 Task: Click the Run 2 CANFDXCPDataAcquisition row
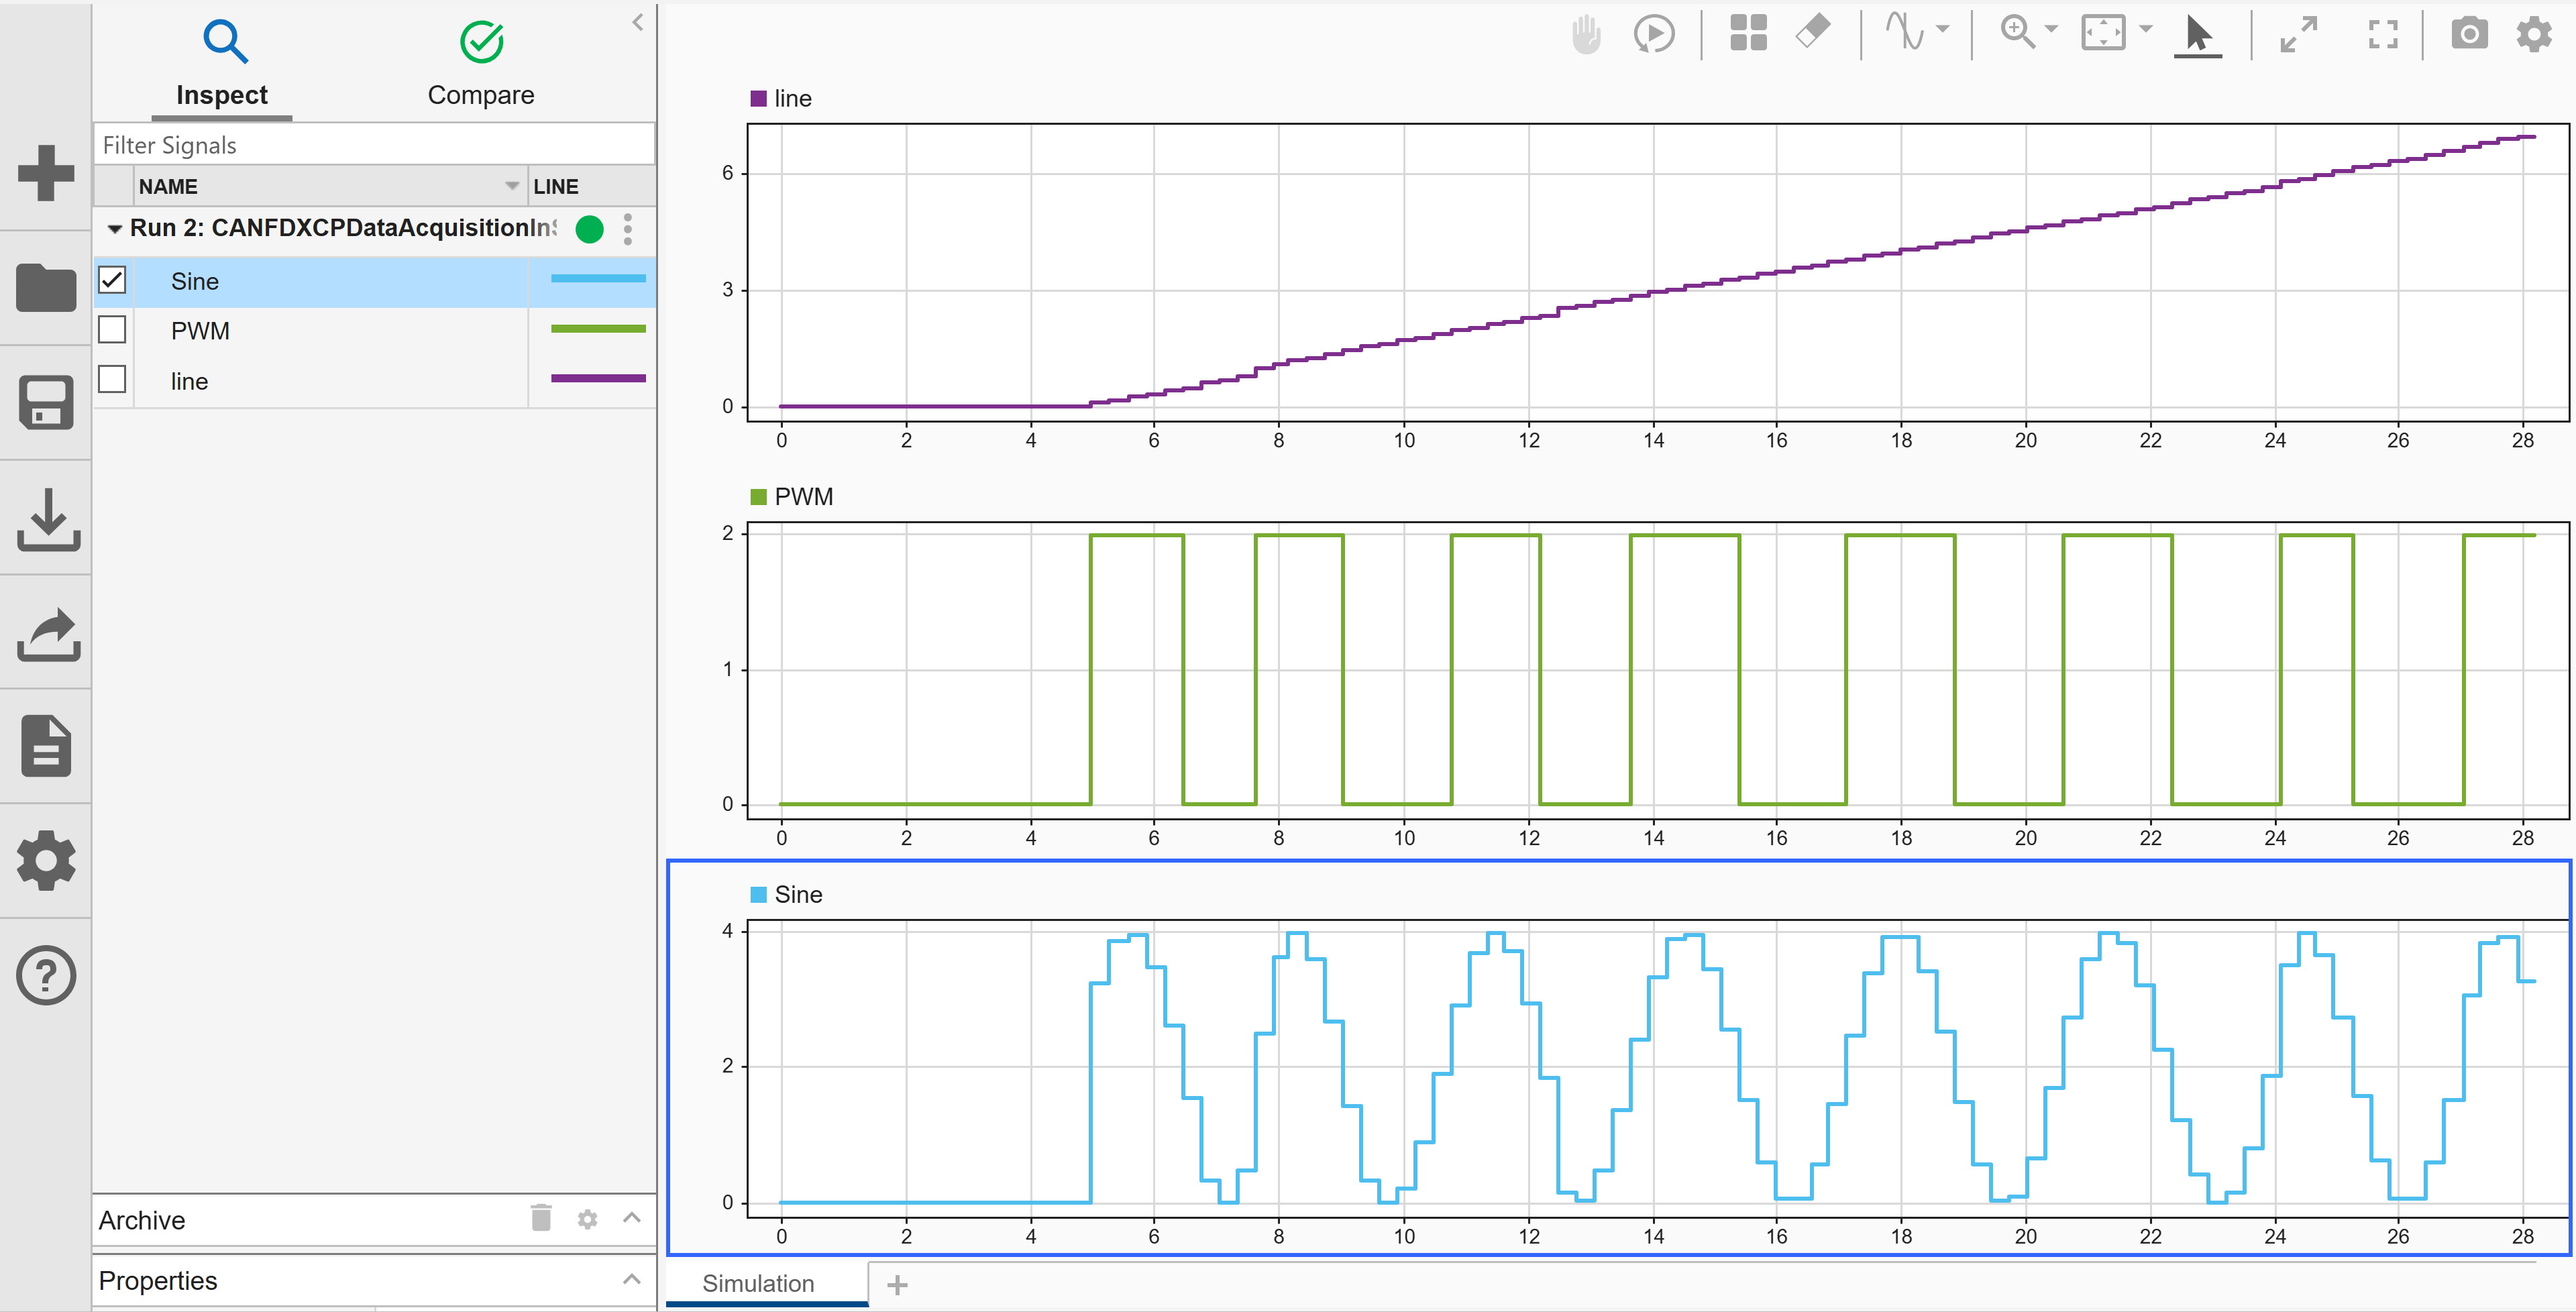pos(375,229)
